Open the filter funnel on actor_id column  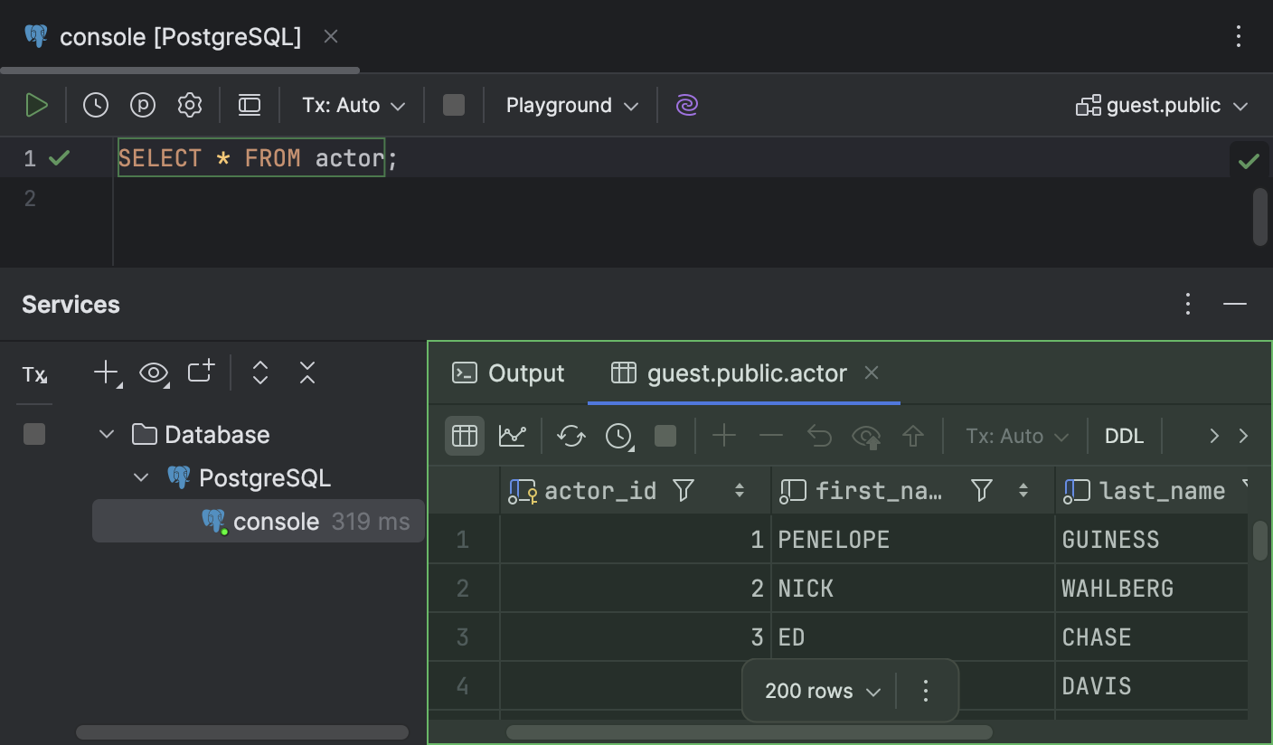point(684,490)
